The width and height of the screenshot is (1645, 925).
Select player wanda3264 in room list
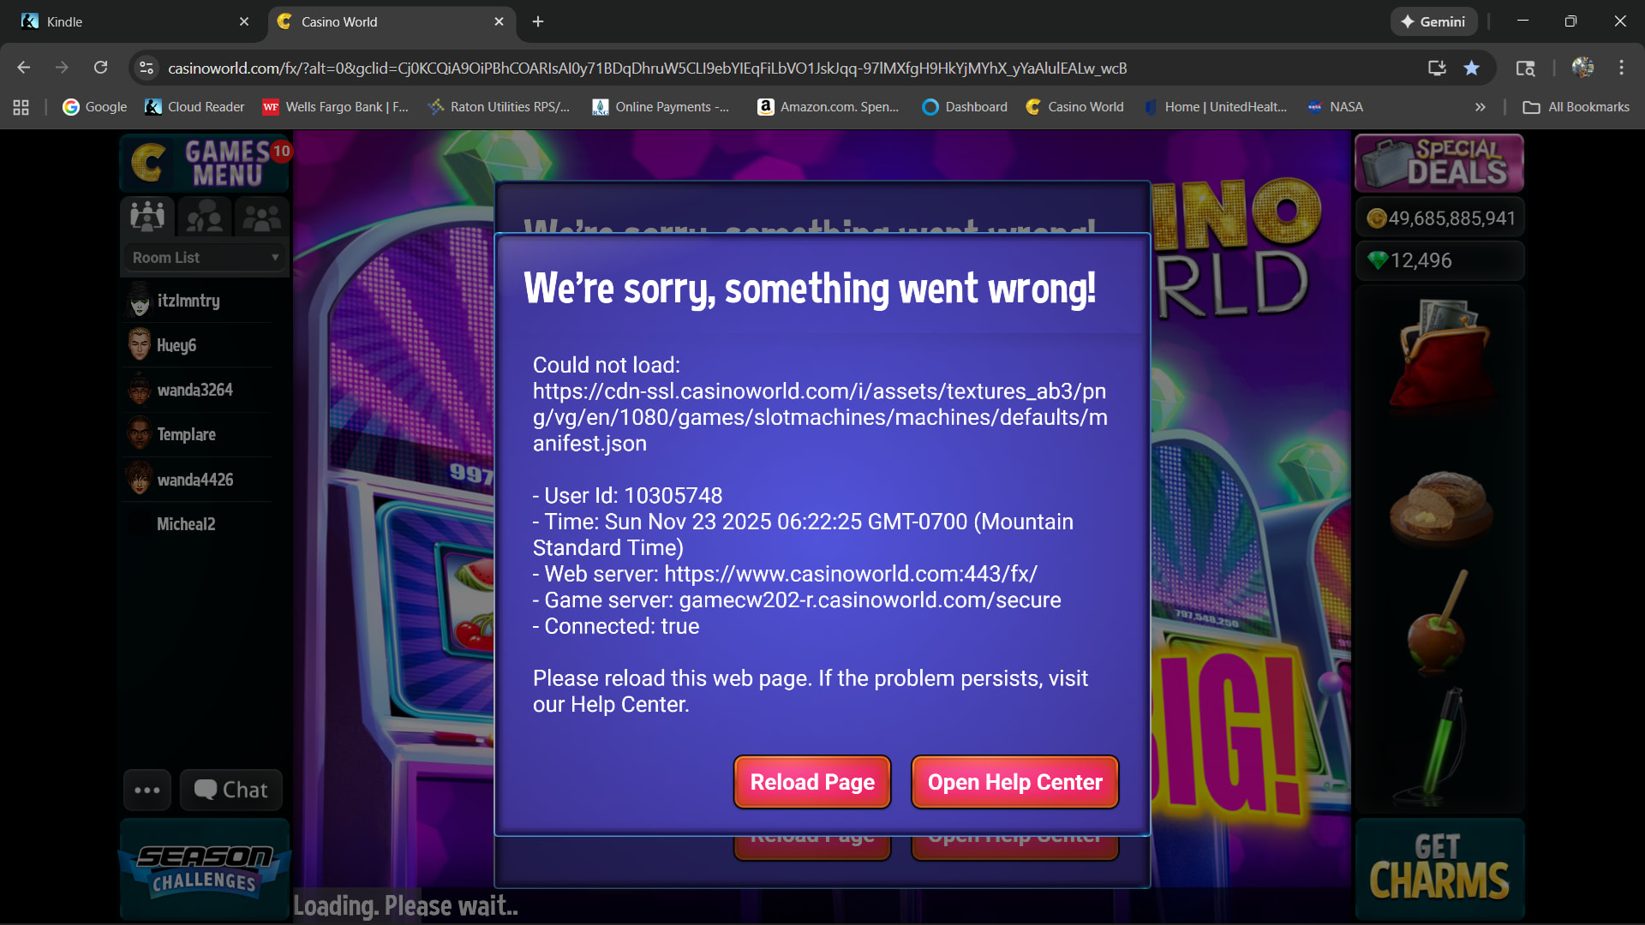click(x=195, y=391)
